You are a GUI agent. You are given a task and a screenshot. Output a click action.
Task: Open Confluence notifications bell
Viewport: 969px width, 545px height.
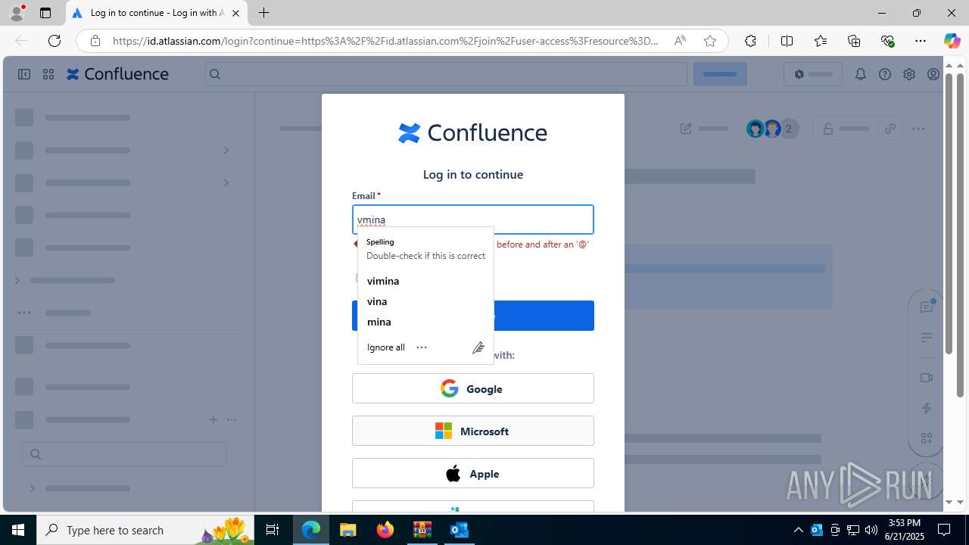point(860,74)
